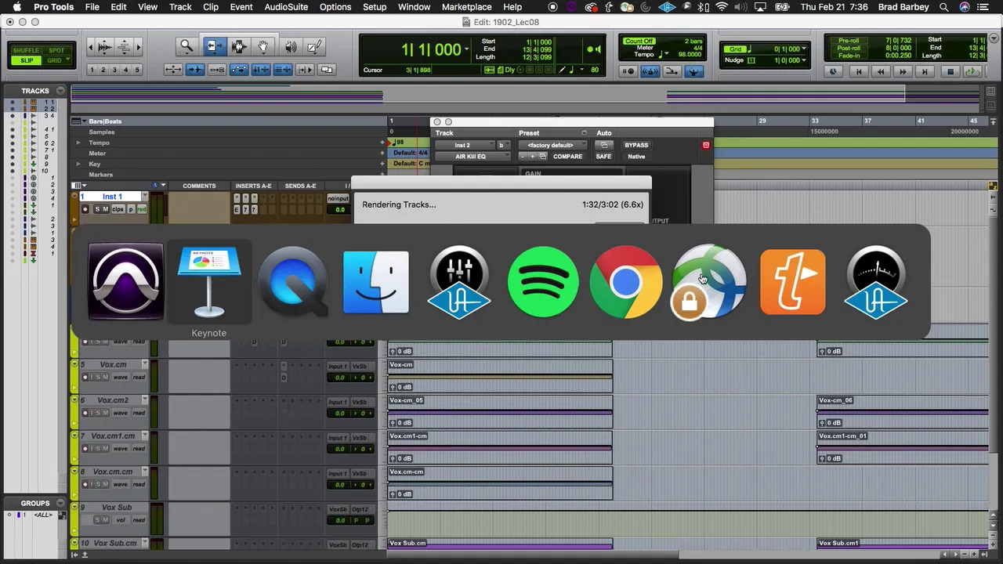Enable Slip edit mode
Screen dimensions: 1003x564
[x=26, y=60]
